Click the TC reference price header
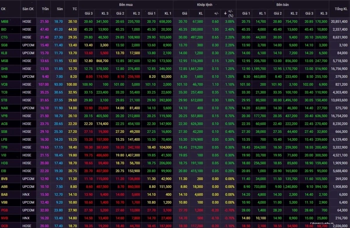Image resolution: width=350 pixels, height=228 pixels. click(75, 9)
